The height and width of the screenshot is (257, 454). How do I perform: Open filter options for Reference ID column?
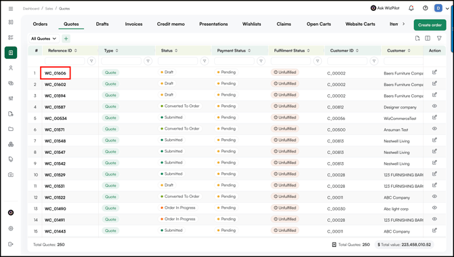91,61
